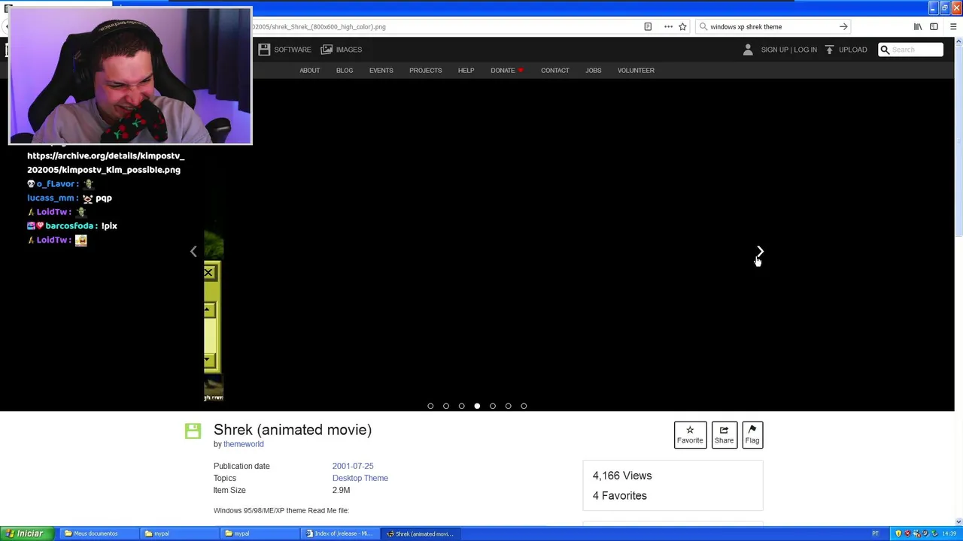Viewport: 963px width, 541px height.
Task: Open the ABOUT menu item
Action: (309, 70)
